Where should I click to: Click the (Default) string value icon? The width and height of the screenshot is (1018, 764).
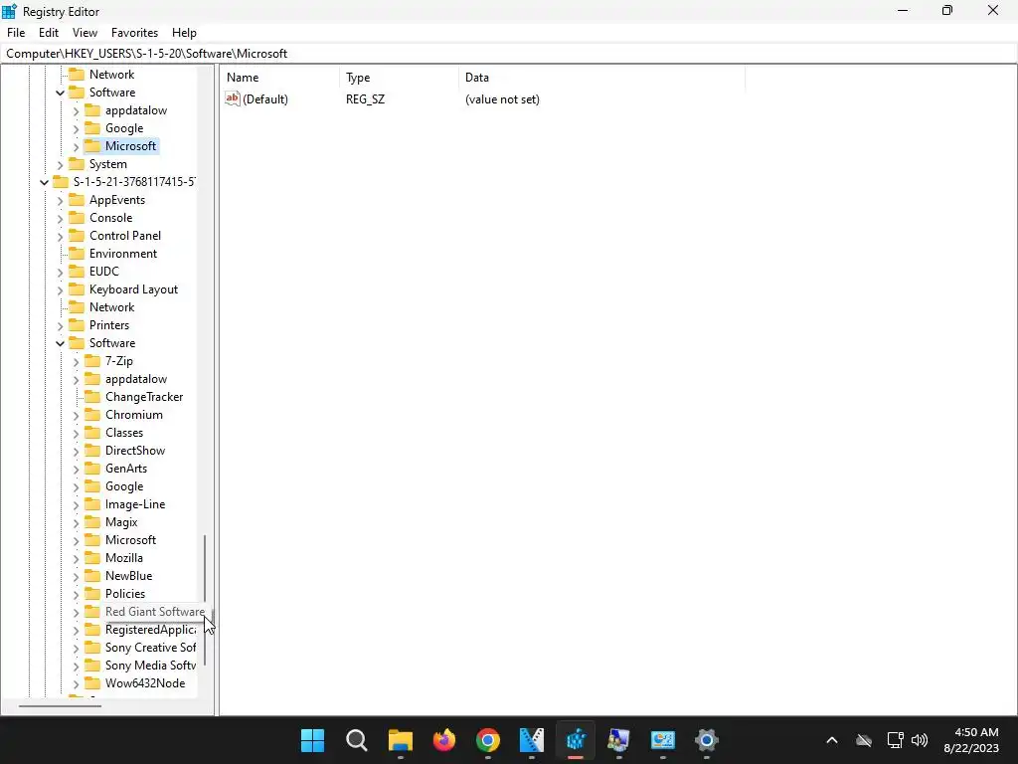click(233, 98)
